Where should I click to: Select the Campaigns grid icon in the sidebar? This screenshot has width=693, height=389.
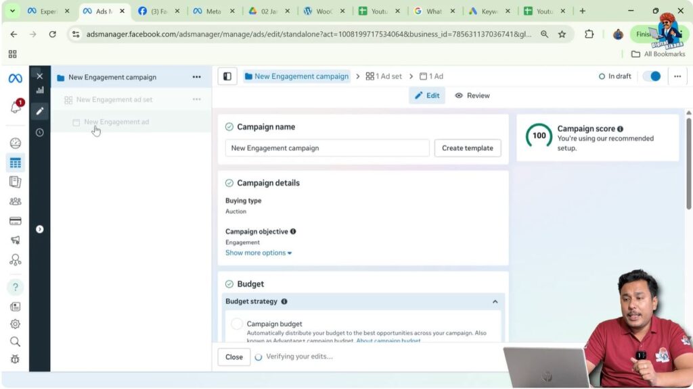click(x=15, y=162)
